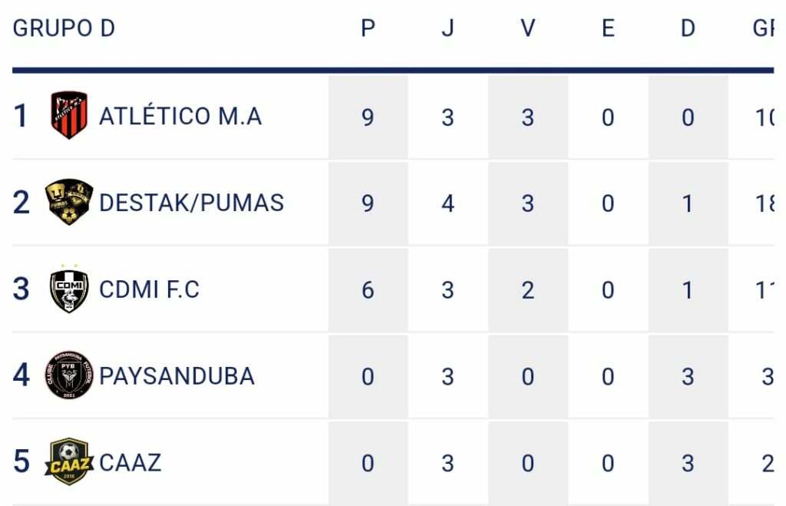Viewport: 786px width, 506px height.
Task: Select the GRUPO D heading
Action: [x=64, y=28]
